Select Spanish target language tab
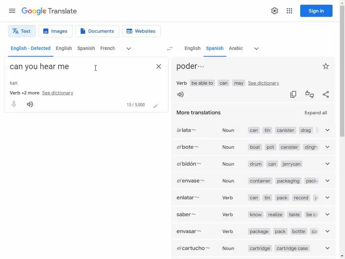The width and height of the screenshot is (345, 259). (215, 48)
